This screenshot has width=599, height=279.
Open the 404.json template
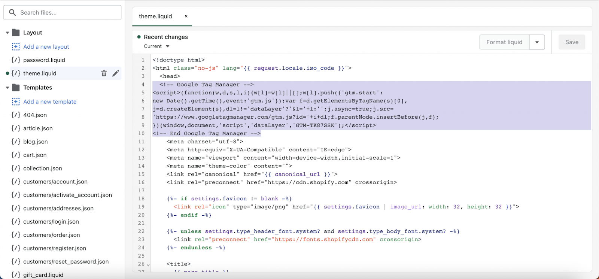[x=35, y=115]
